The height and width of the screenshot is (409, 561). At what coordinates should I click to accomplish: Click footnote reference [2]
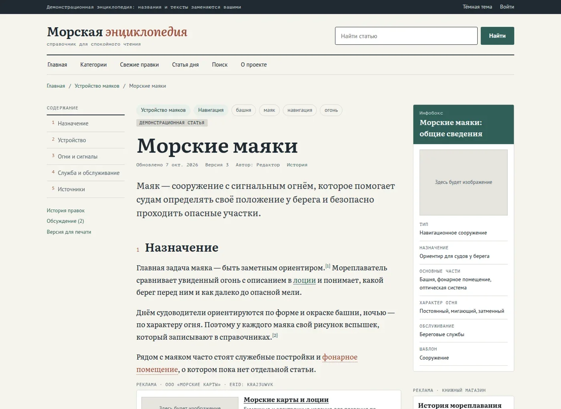click(x=275, y=335)
